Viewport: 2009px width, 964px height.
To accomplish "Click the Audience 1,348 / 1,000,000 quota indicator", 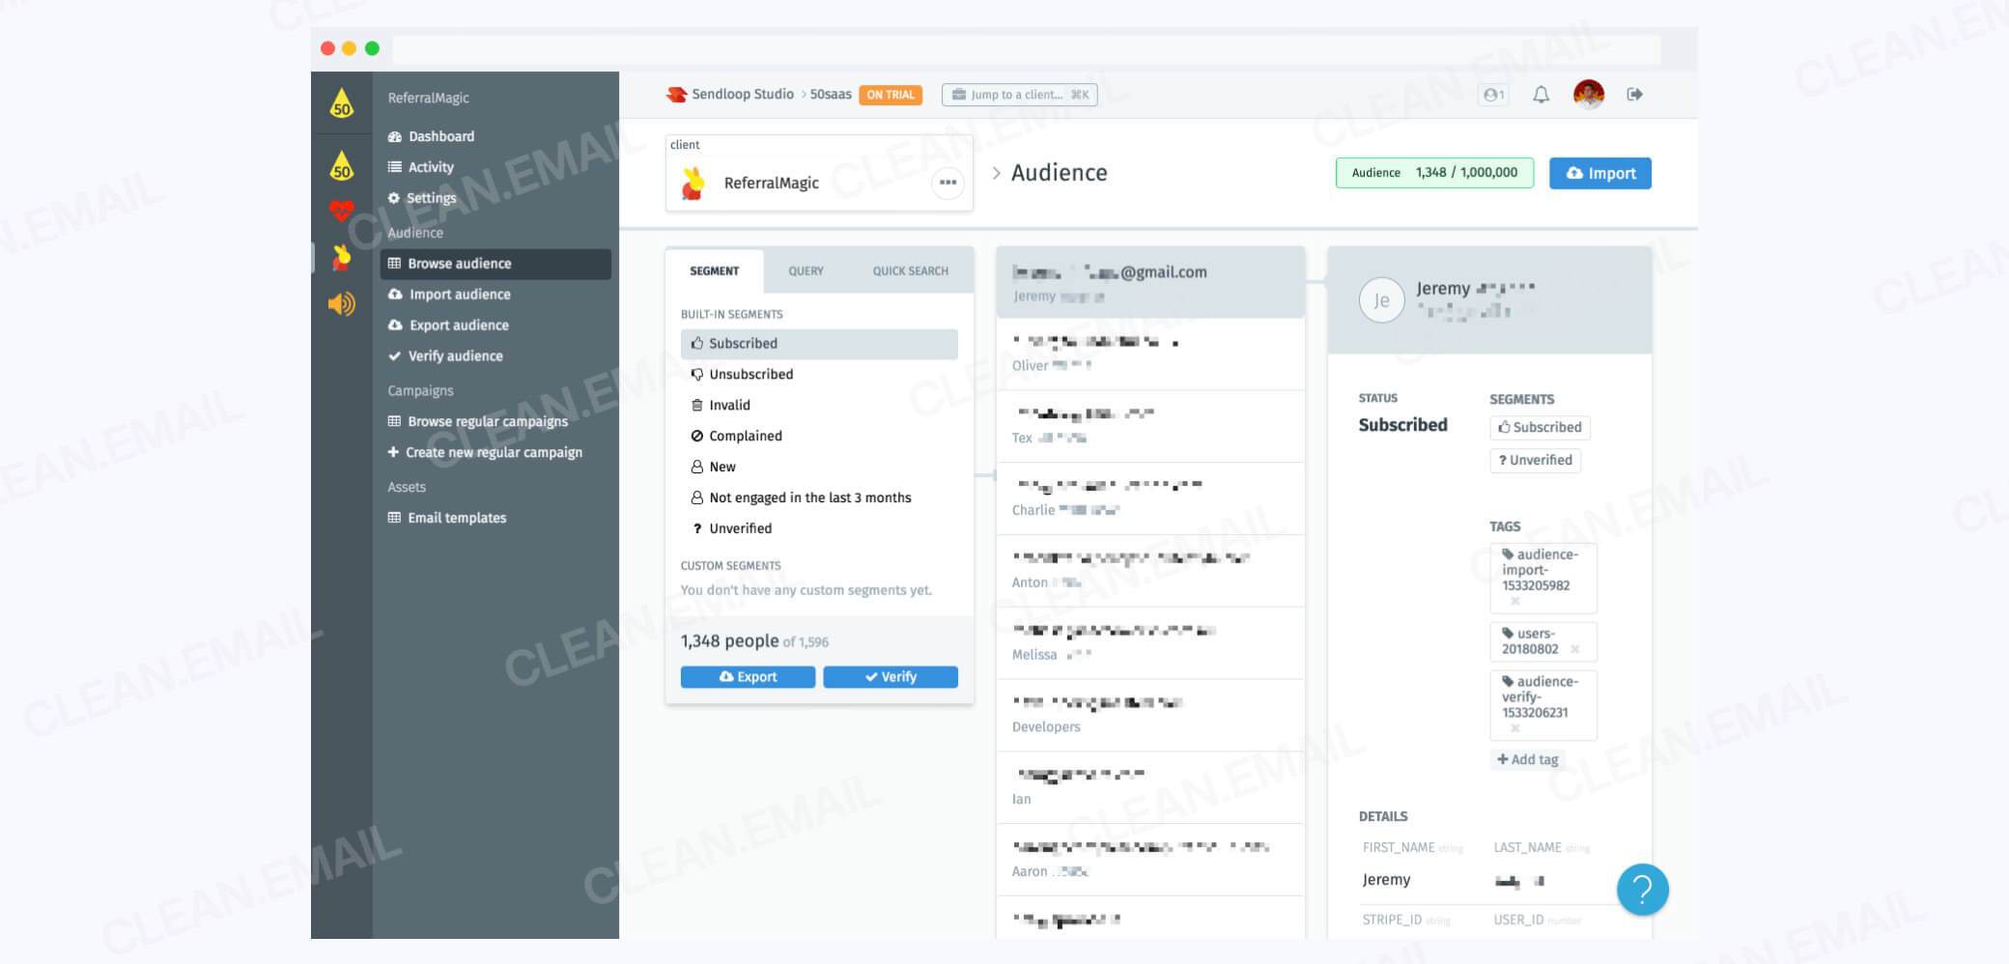I will coord(1434,173).
